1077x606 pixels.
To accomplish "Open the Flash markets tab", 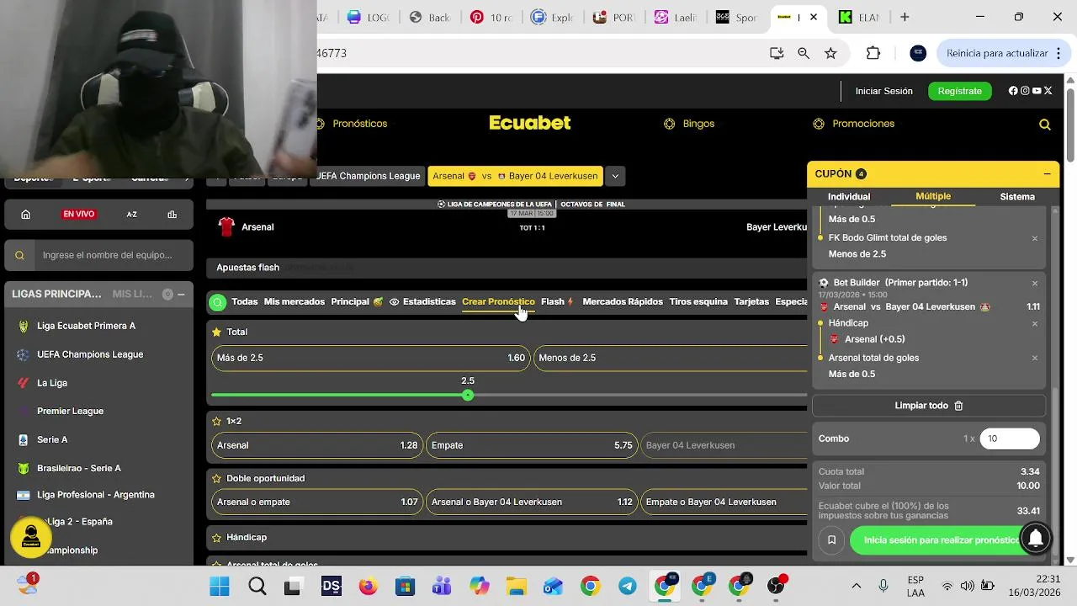I will click(x=557, y=301).
